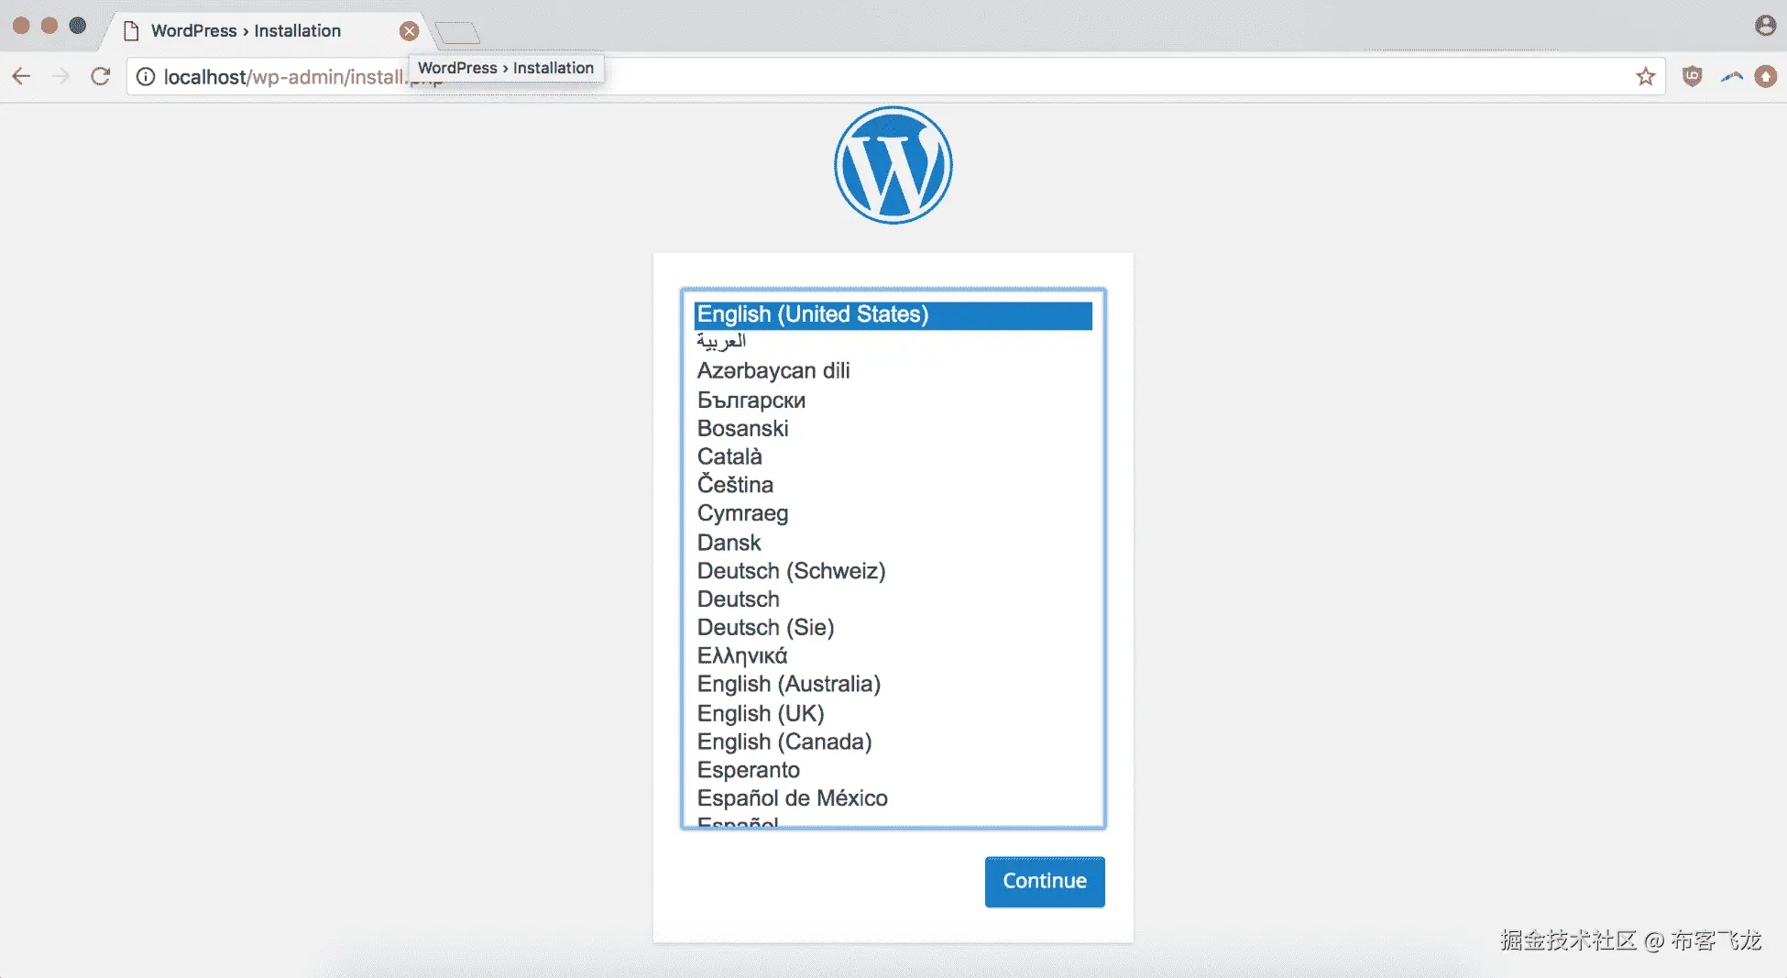Screen dimensions: 1787x978
Task: Bookmark this page with the star icon
Action: point(1646,77)
